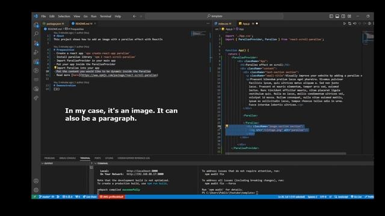Click the App.js breadcrumb in right editor
The height and width of the screenshot is (216, 385).
(x=227, y=29)
